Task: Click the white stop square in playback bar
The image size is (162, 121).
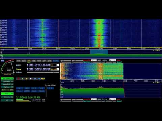Action: click(31, 79)
